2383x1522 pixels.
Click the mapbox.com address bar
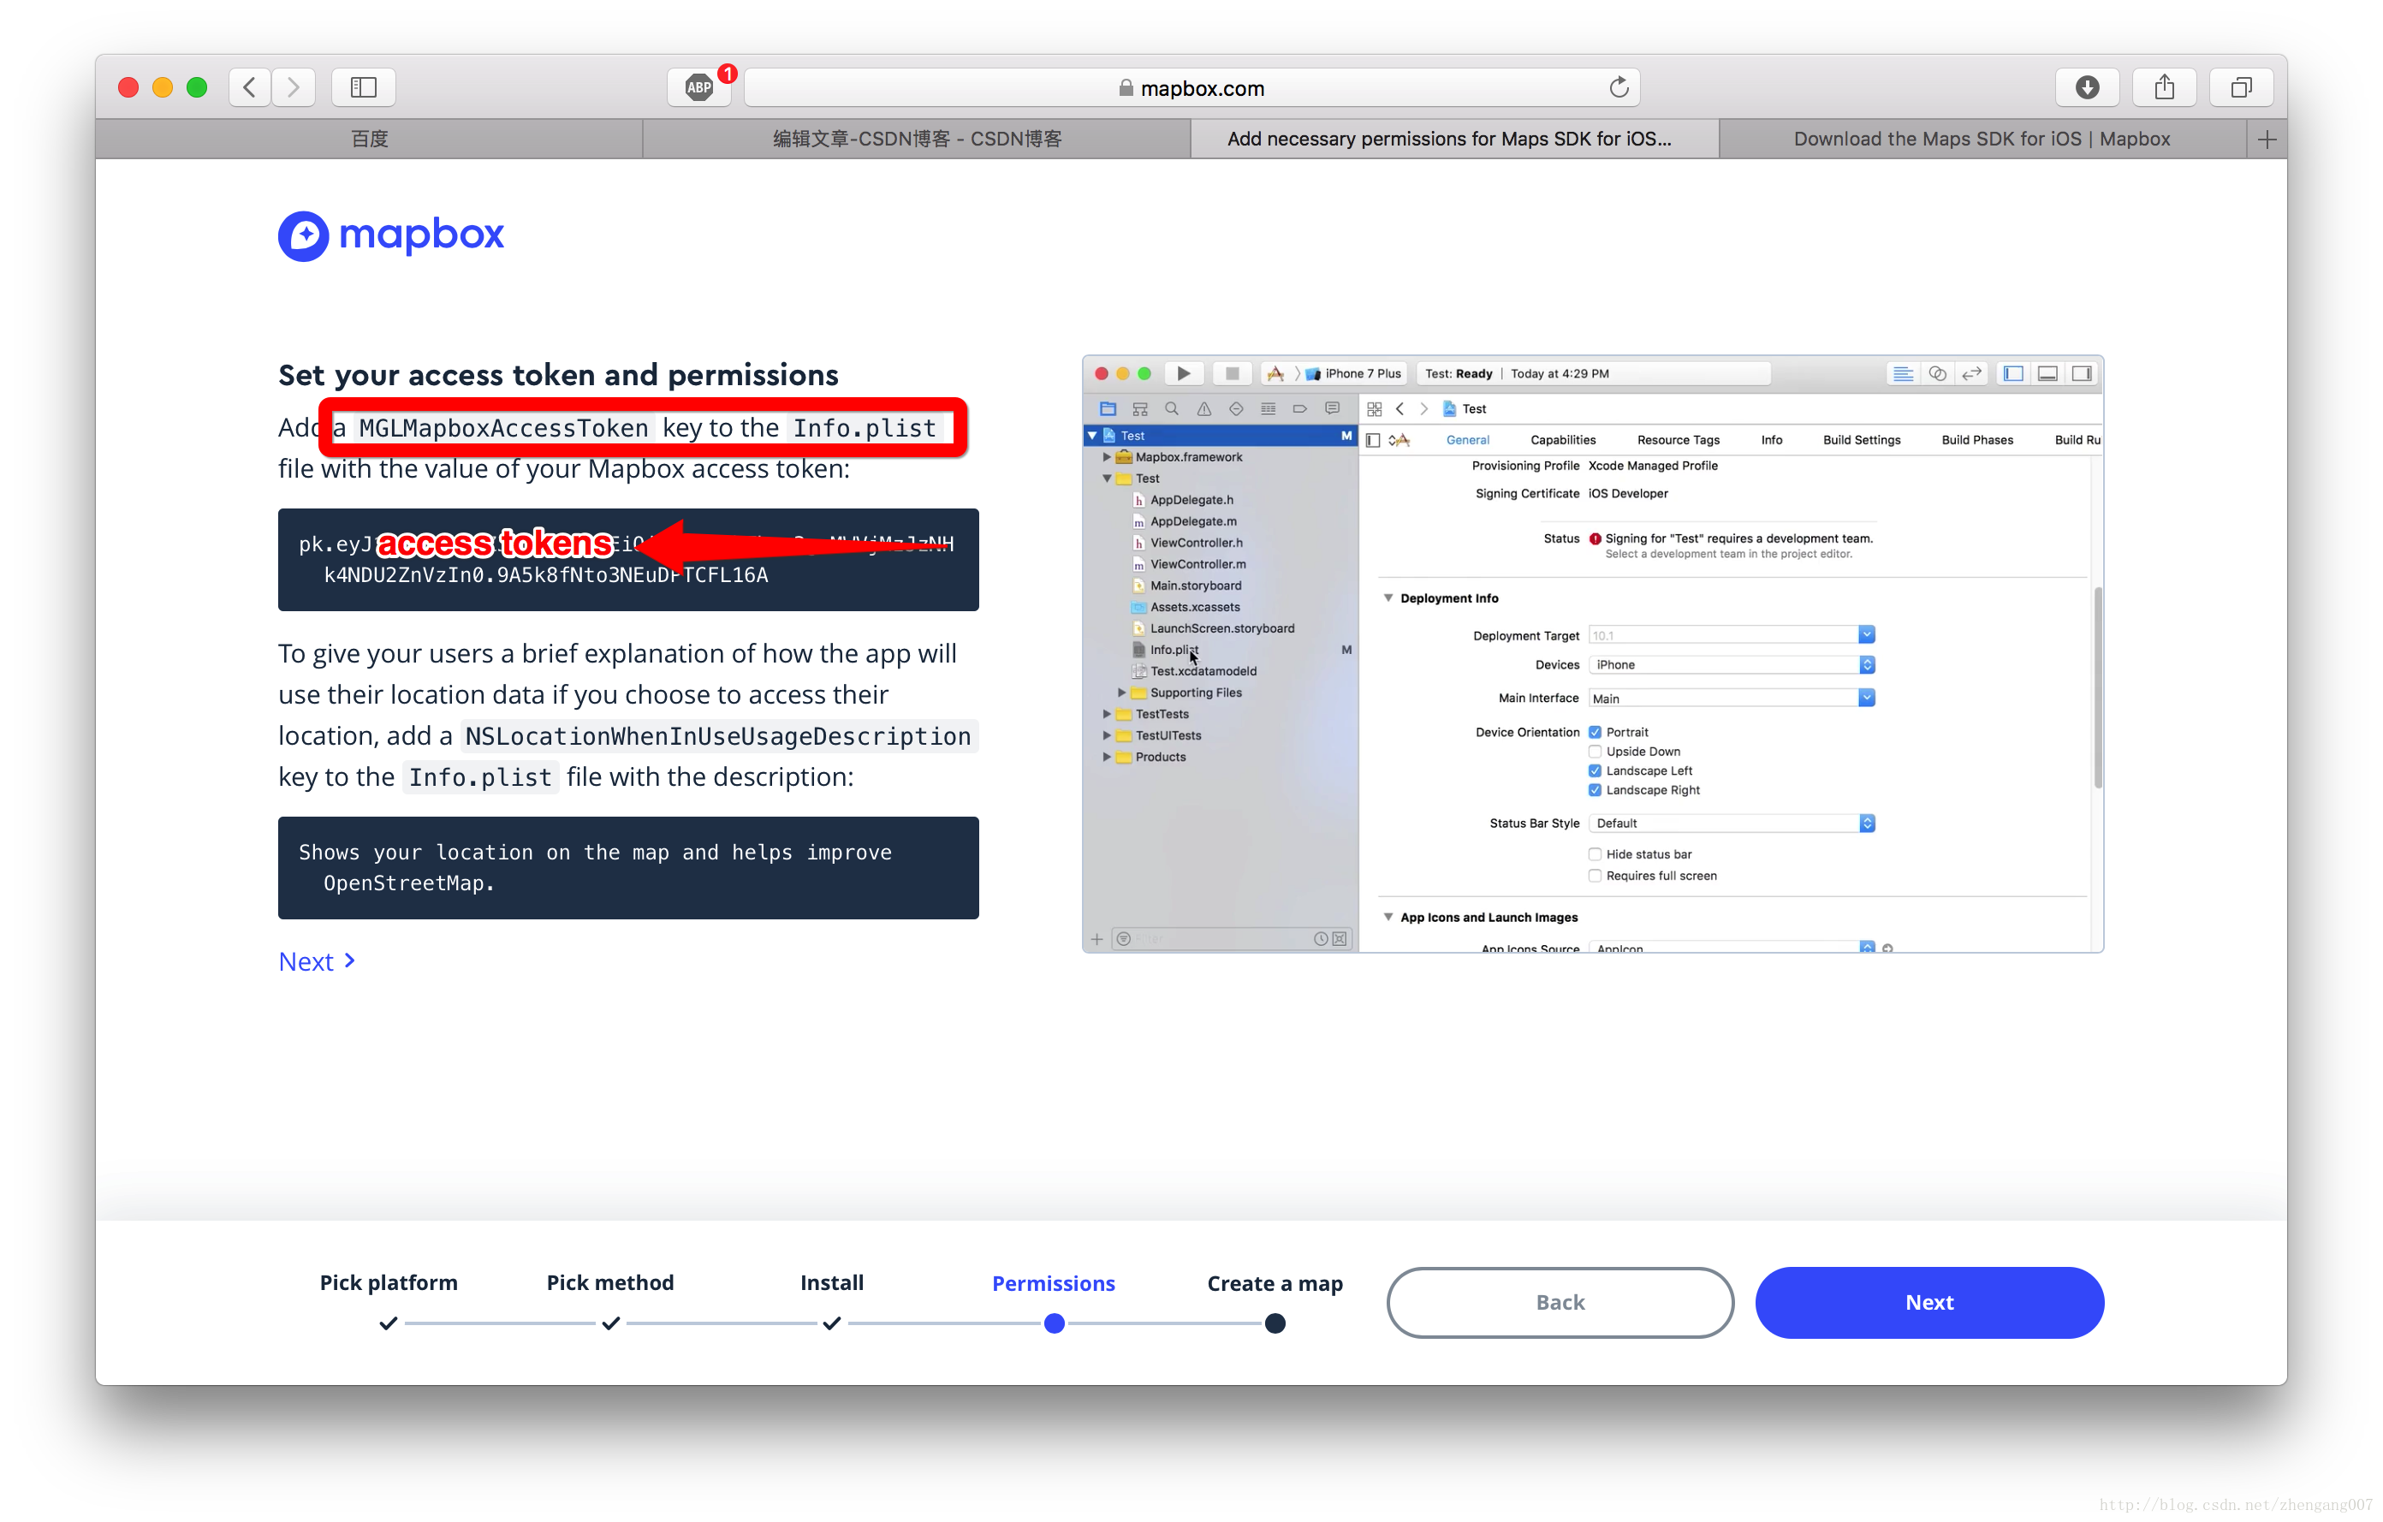tap(1192, 87)
